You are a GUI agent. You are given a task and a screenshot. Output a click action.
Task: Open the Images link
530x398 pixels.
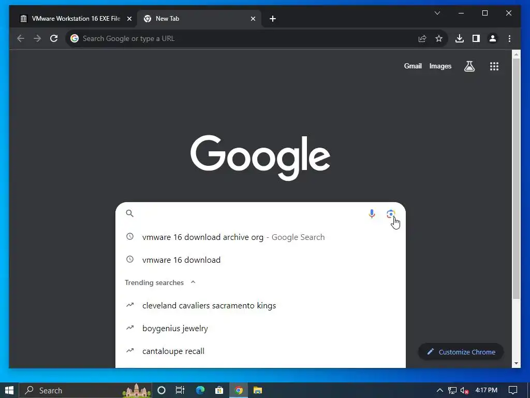point(440,66)
